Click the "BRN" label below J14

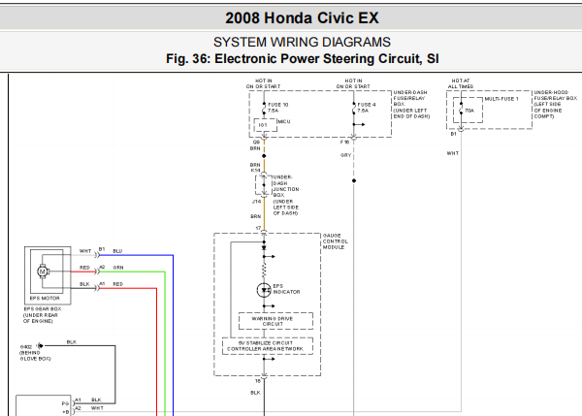click(255, 216)
